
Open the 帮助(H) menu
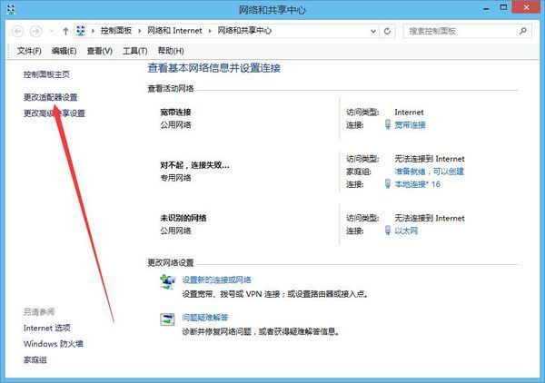point(171,51)
